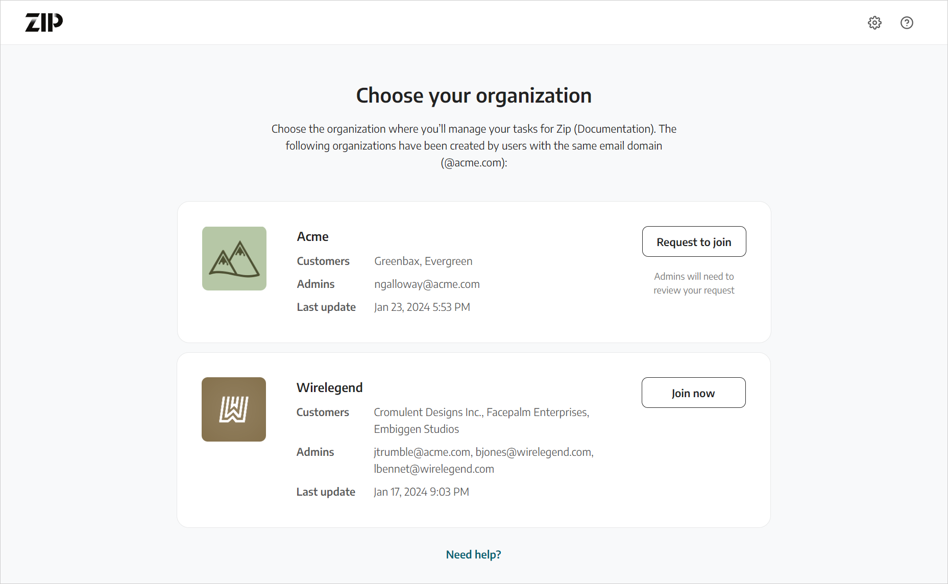Click the Acme organization name
948x584 pixels.
(312, 237)
